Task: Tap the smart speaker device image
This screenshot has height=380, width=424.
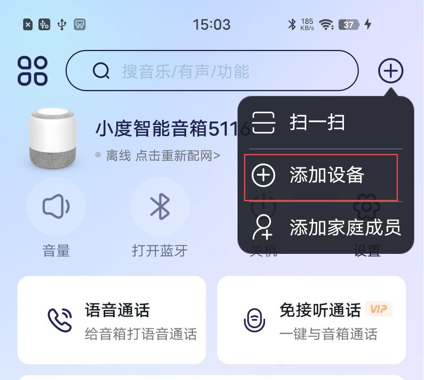Action: click(53, 139)
